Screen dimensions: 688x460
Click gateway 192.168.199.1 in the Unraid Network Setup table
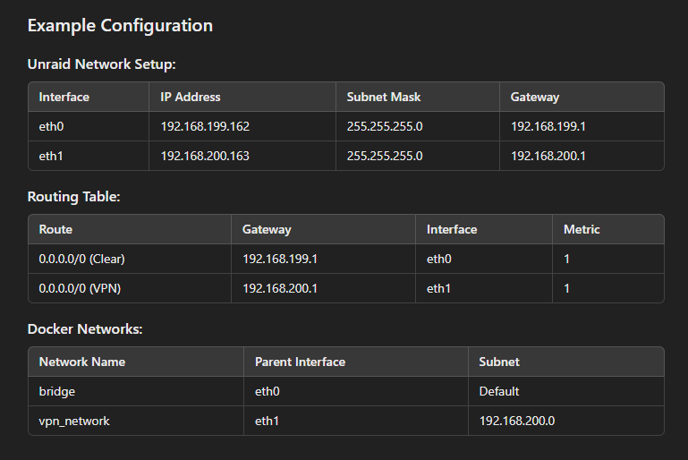(x=548, y=126)
